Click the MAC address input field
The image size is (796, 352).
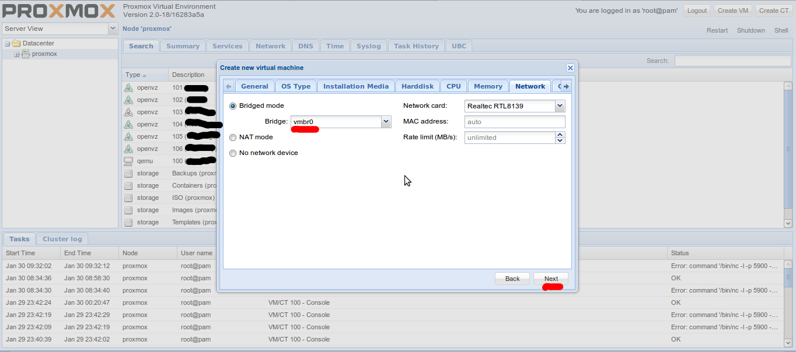pos(514,121)
